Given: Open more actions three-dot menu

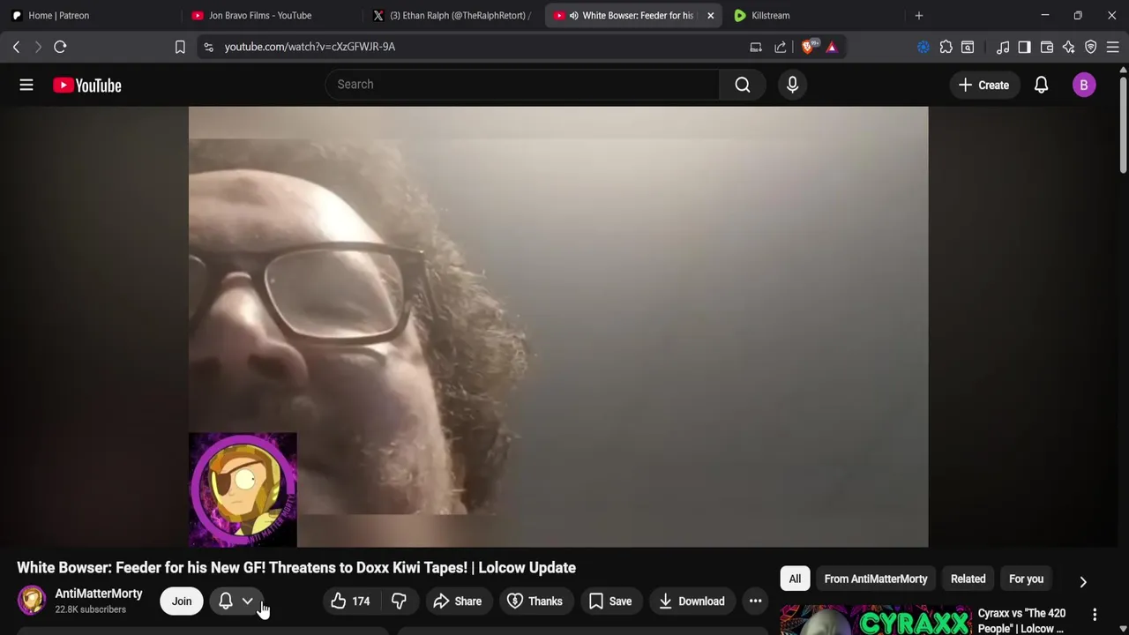Looking at the screenshot, I should coord(756,601).
